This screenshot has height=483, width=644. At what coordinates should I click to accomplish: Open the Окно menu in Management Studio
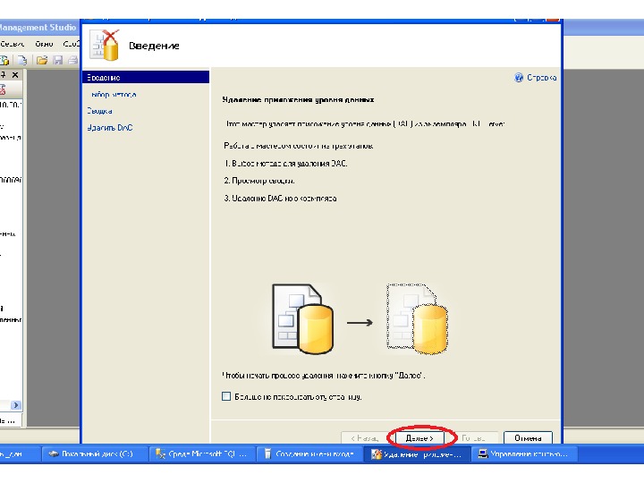[x=44, y=44]
